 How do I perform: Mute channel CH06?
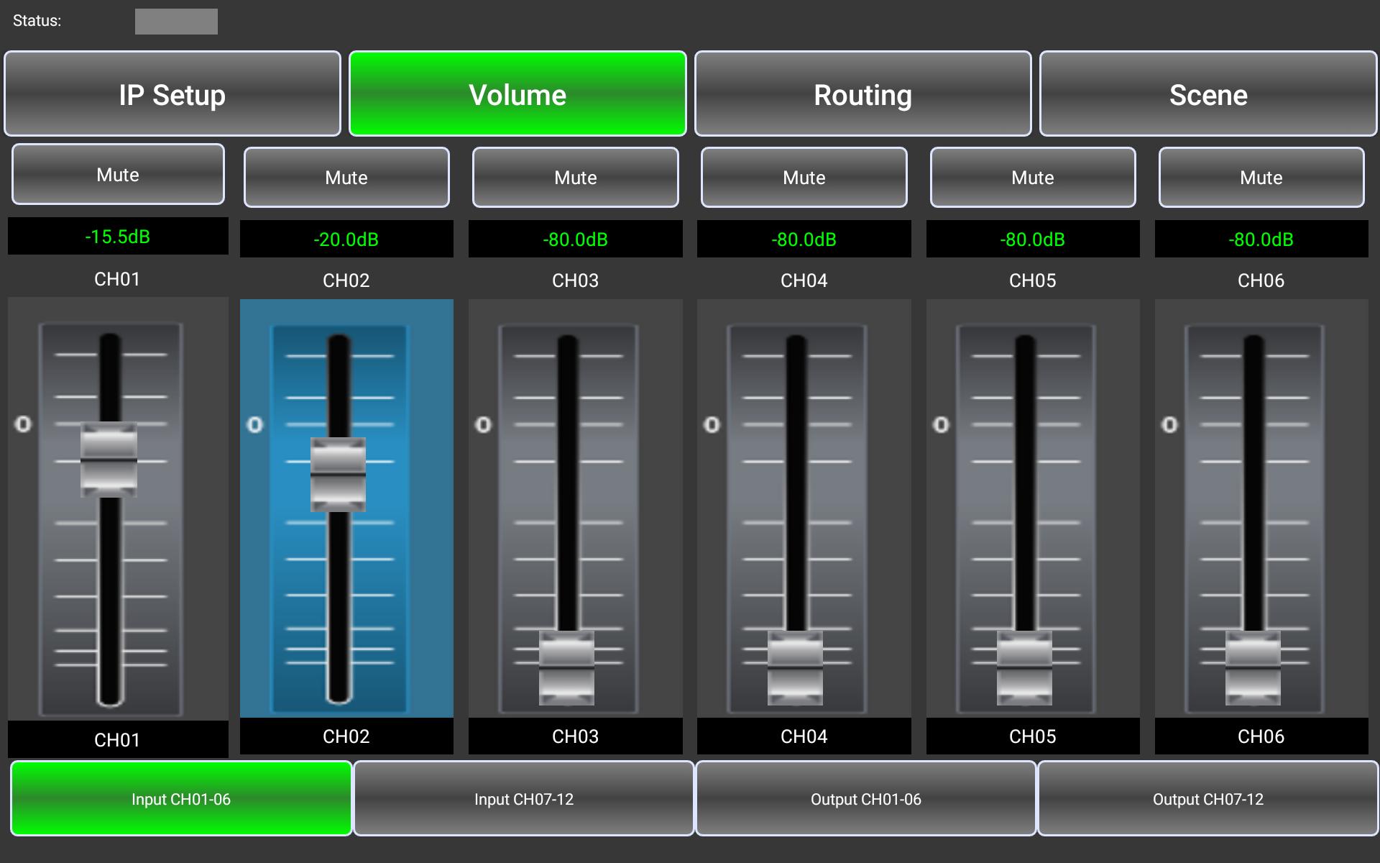1261,177
